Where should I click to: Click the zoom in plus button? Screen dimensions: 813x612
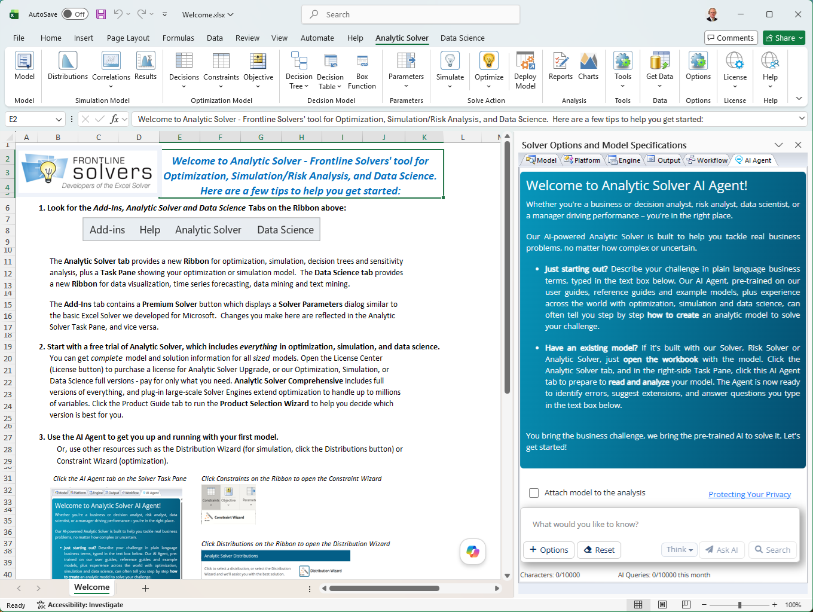click(x=775, y=605)
